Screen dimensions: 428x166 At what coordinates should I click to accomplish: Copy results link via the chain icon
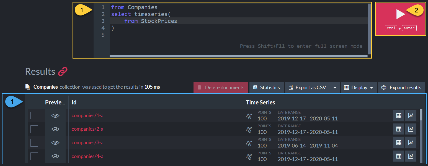[63, 72]
